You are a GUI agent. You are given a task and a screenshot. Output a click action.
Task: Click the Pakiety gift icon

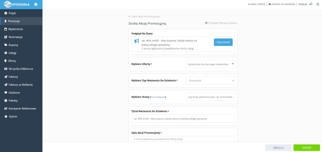(6, 101)
